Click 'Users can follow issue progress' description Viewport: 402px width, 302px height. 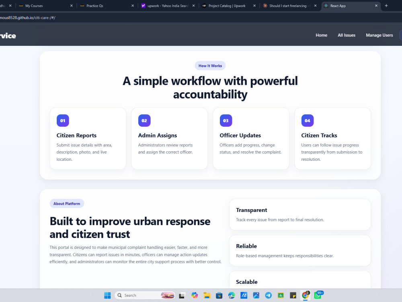pyautogui.click(x=332, y=152)
